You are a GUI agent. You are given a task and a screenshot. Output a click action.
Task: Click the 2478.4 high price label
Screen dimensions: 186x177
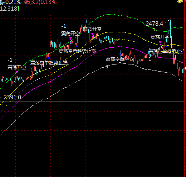154,24
